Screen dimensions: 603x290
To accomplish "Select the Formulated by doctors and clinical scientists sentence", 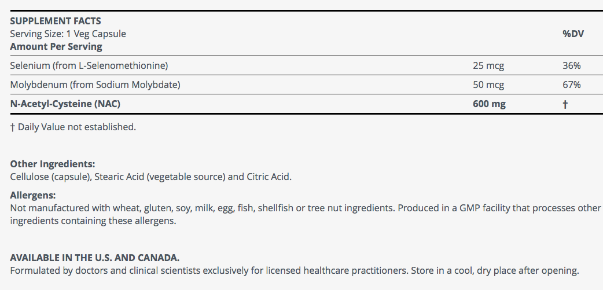I will 294,270.
